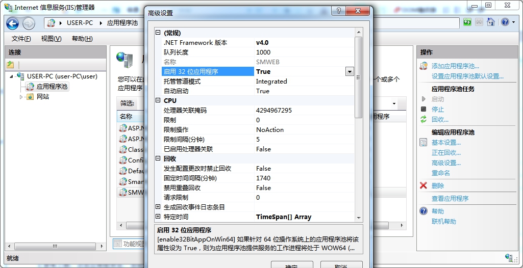
Task: Click the USER-PC breadcrumb in address bar
Action: click(x=80, y=23)
